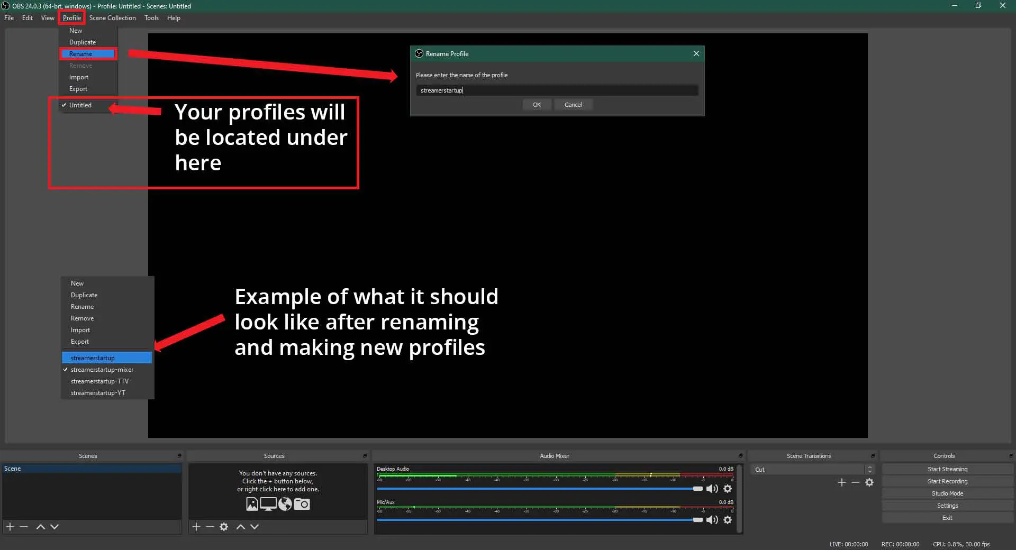1016x550 pixels.
Task: Click the "CPU: 0.8%, 30.00 fps" status text
Action: (961, 544)
